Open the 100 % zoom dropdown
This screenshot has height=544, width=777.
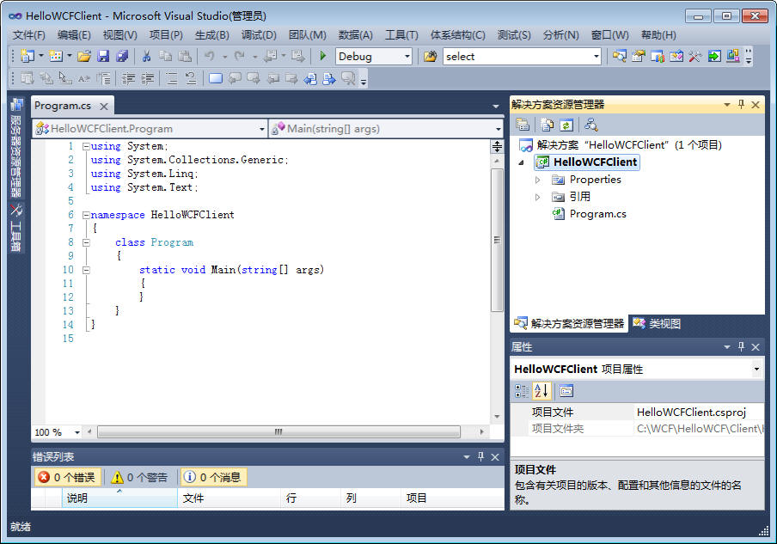tap(77, 432)
